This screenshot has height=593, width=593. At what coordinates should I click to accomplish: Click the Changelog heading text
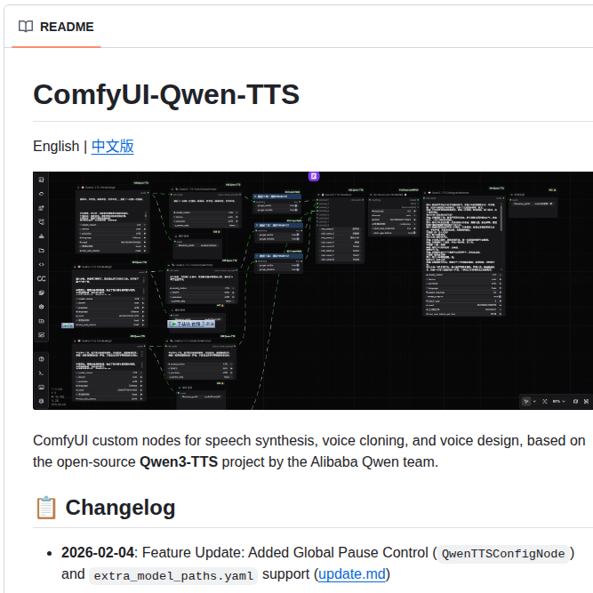click(x=120, y=508)
